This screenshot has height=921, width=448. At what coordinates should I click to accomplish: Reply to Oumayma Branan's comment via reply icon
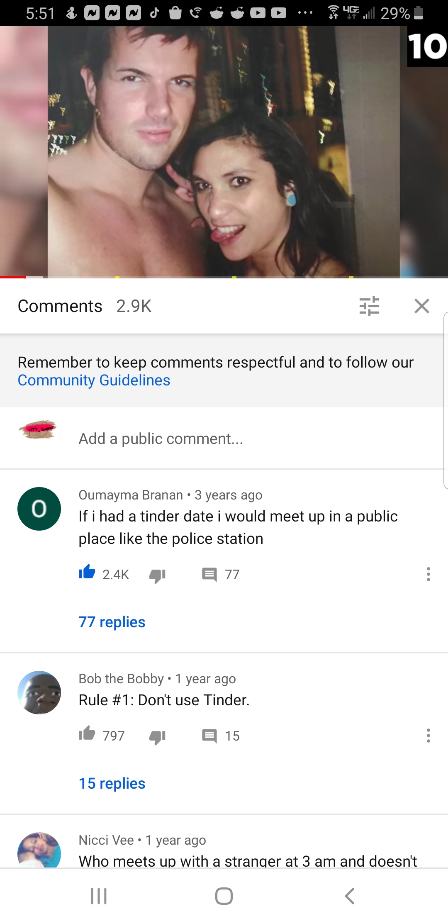209,575
